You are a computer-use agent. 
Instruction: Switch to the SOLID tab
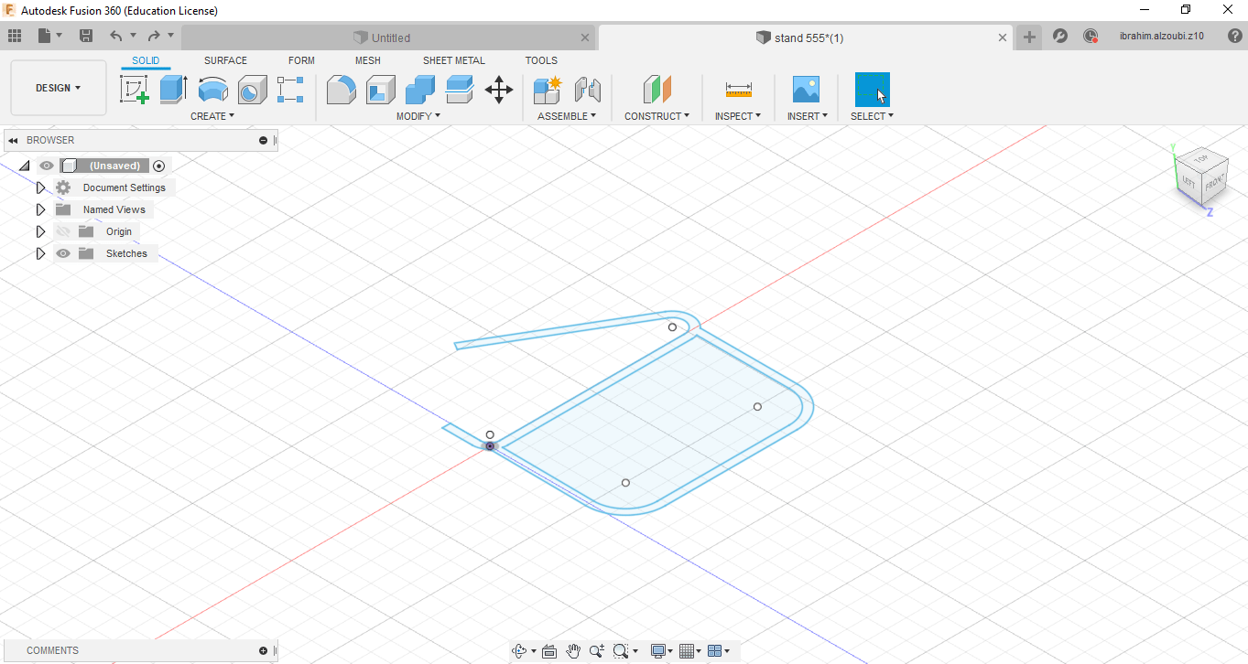click(146, 60)
